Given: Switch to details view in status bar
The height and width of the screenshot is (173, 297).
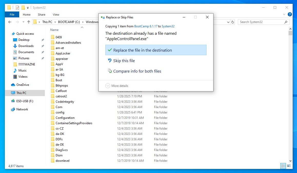Looking at the screenshot, I should (x=283, y=166).
